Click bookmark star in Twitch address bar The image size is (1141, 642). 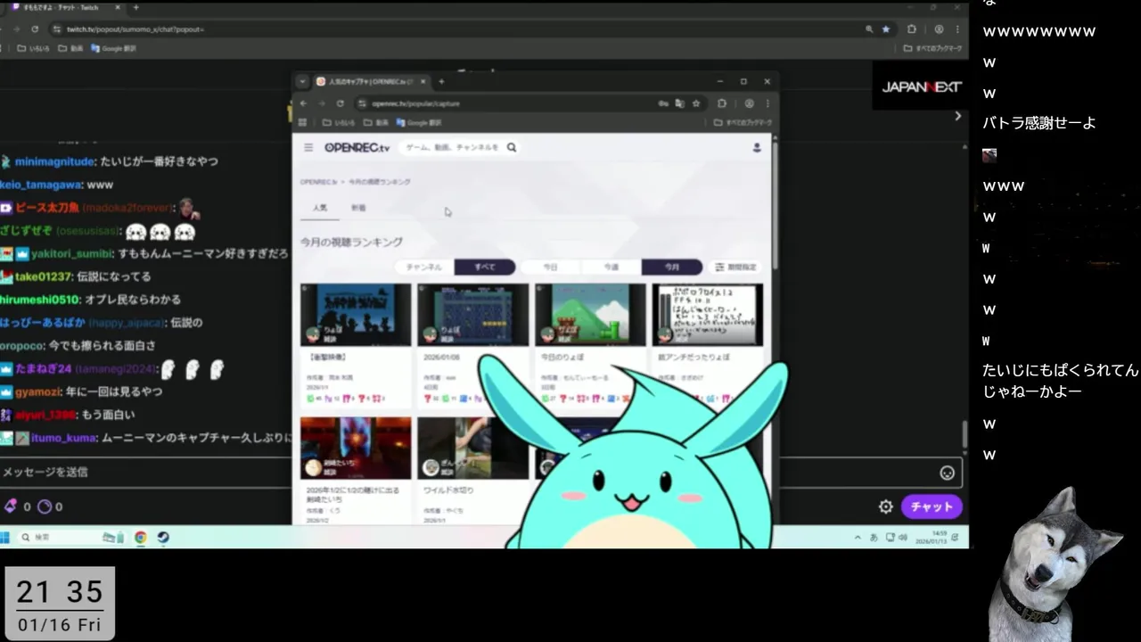pos(885,29)
